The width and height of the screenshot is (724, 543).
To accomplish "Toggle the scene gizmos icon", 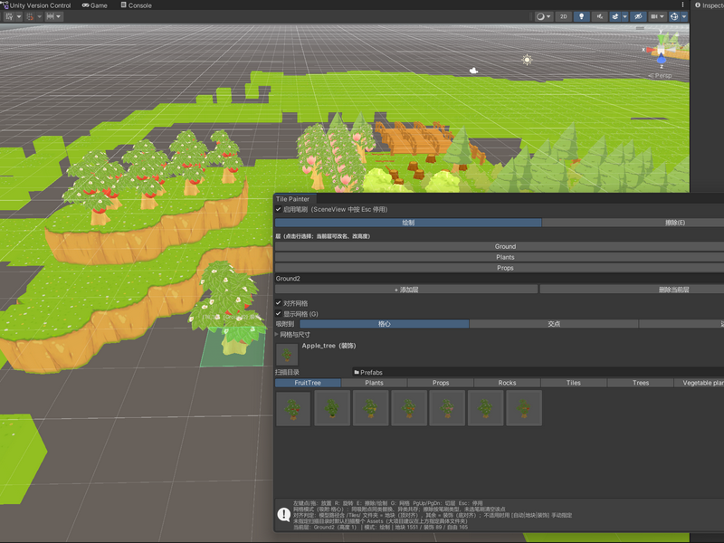I will [674, 16].
